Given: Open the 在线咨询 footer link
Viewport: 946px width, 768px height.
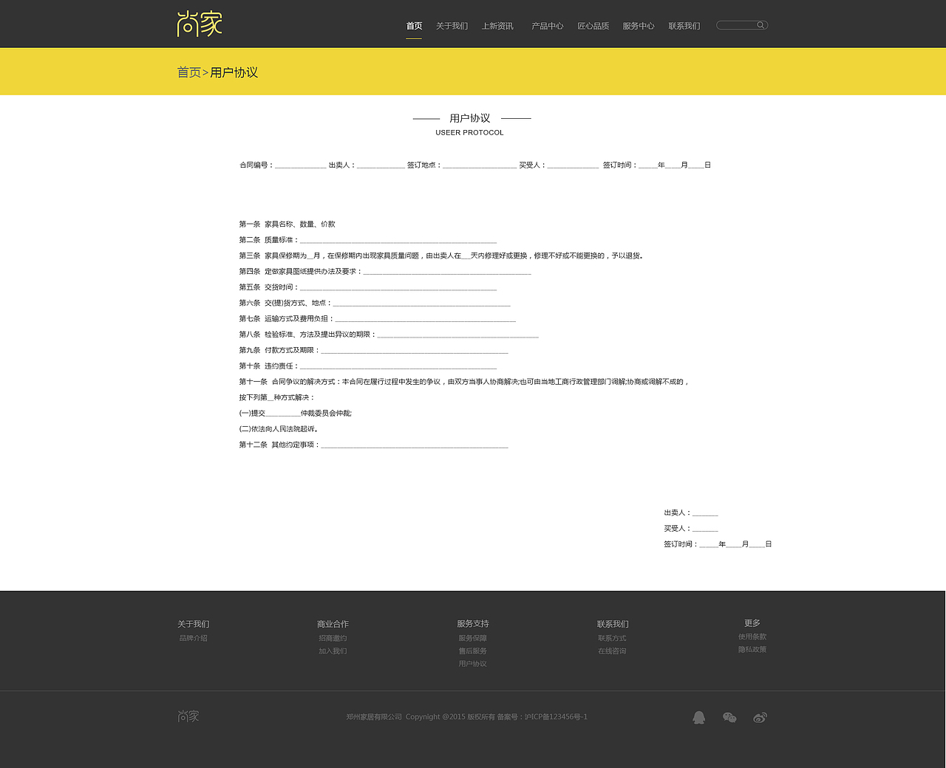Looking at the screenshot, I should coord(612,651).
